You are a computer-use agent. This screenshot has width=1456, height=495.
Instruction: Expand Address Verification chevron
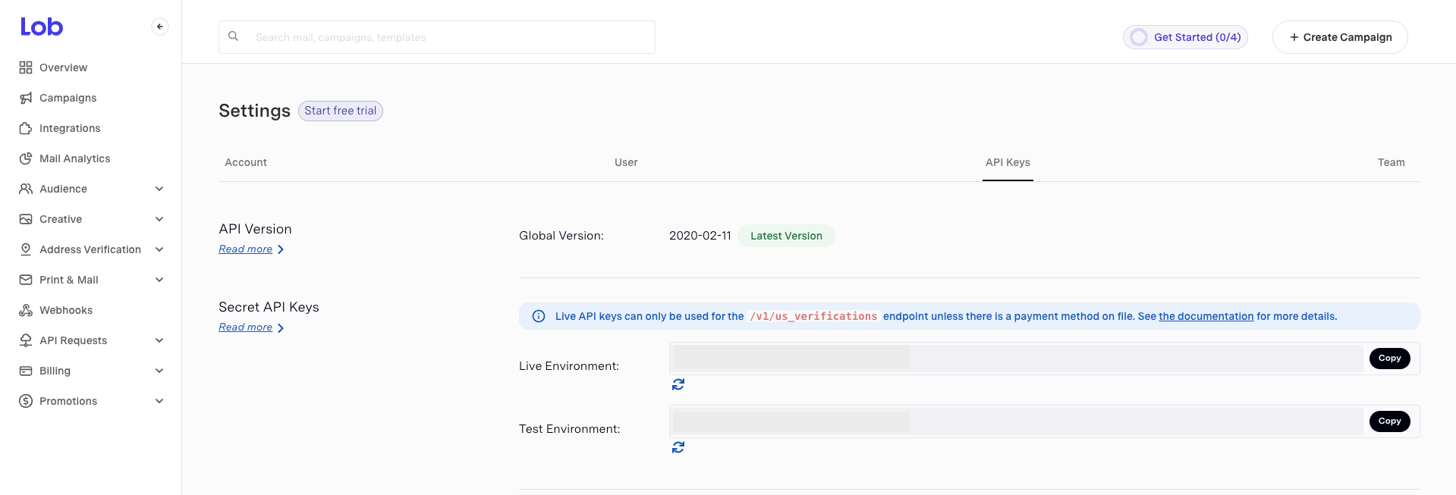(x=159, y=249)
